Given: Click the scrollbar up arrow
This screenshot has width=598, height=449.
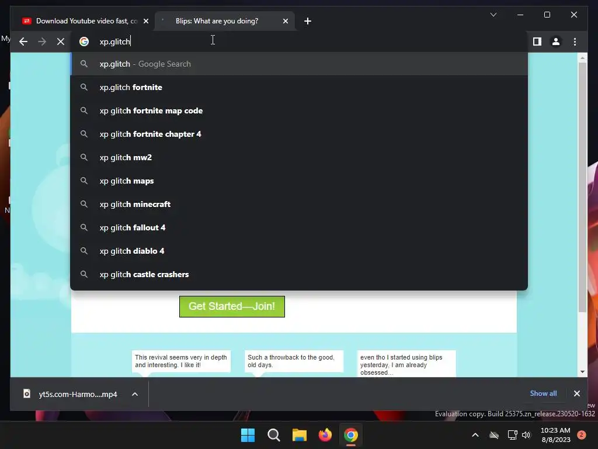Looking at the screenshot, I should point(582,58).
